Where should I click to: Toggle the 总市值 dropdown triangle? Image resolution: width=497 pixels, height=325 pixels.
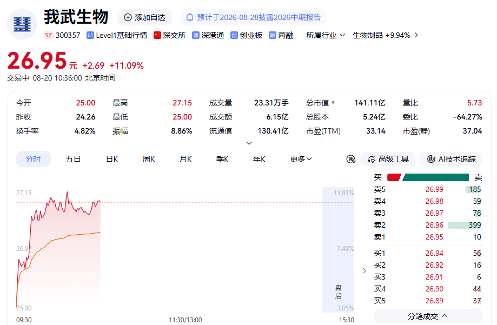coord(333,102)
